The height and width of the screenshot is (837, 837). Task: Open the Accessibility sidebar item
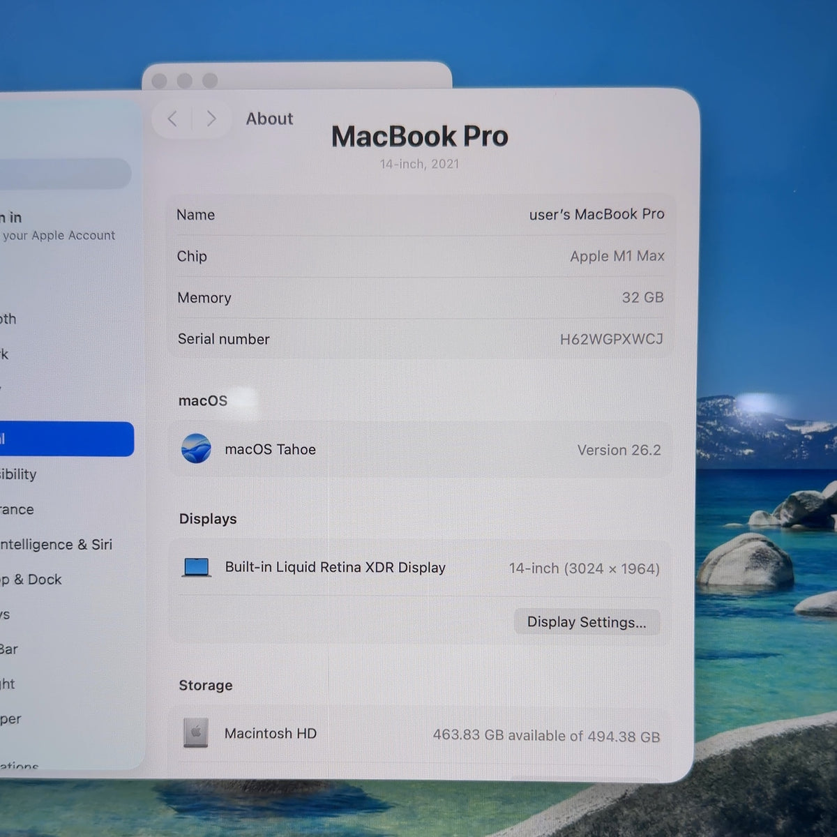click(x=19, y=474)
